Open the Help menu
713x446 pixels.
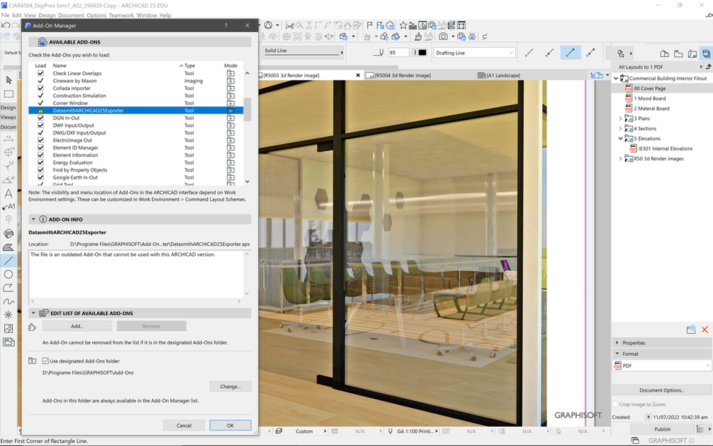pos(166,15)
